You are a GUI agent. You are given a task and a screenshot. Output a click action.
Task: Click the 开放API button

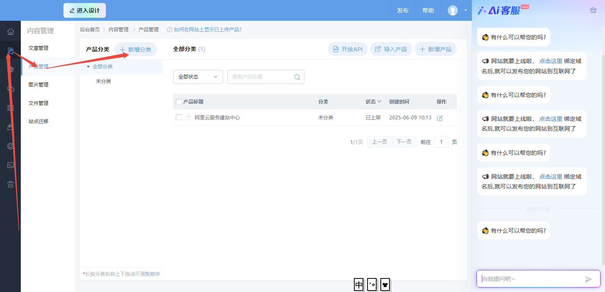(348, 49)
